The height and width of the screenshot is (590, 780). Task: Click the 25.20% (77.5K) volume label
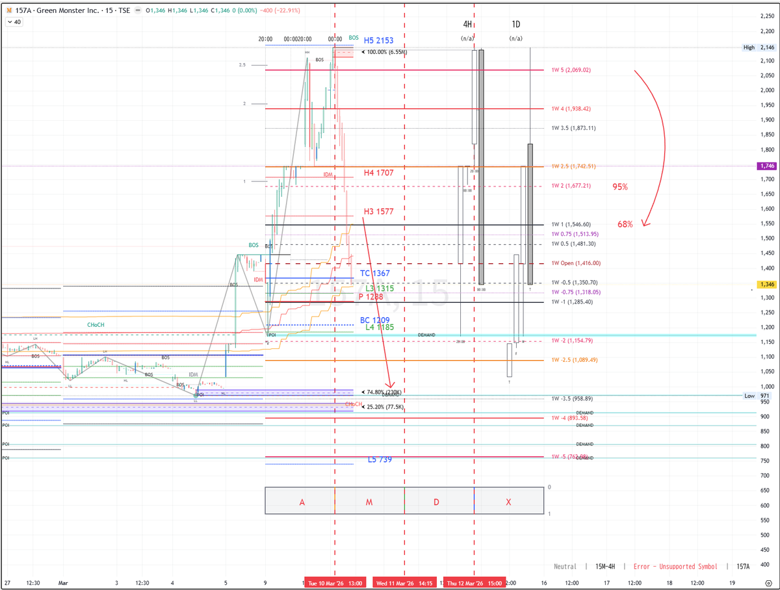pos(382,407)
